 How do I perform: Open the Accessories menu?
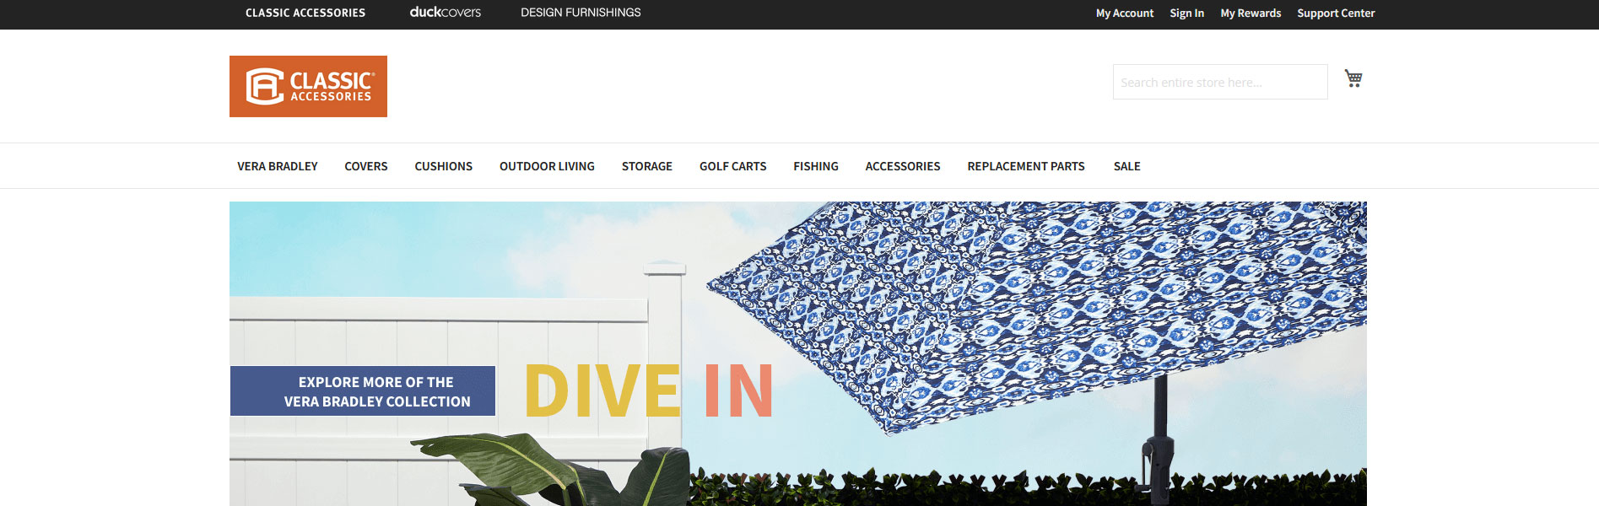pos(903,166)
